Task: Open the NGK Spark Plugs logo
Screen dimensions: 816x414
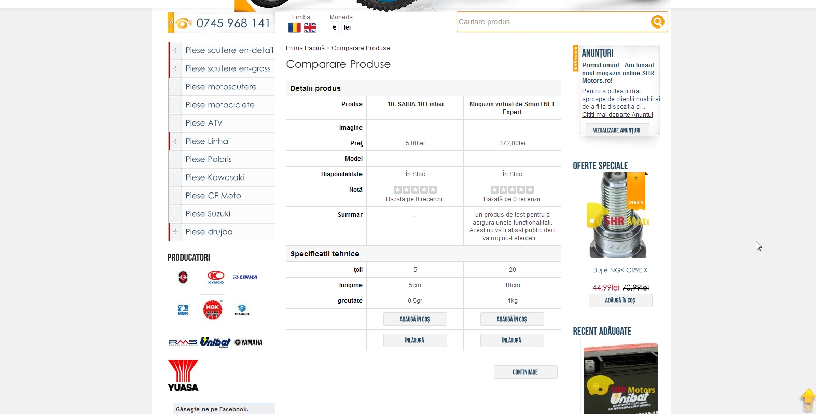Action: point(212,309)
